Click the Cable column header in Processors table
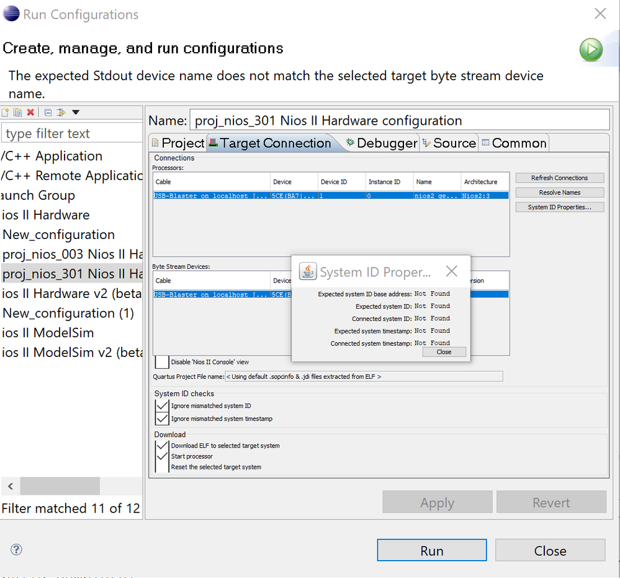The image size is (620, 578). tap(212, 182)
